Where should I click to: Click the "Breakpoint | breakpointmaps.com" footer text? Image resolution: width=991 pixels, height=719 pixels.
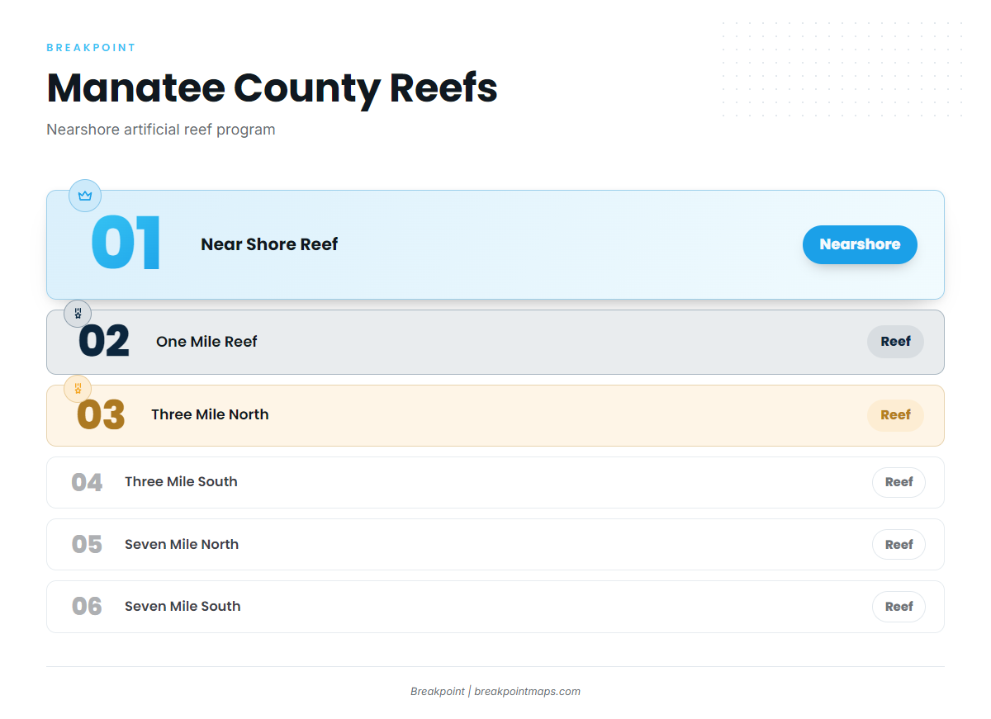tap(495, 692)
